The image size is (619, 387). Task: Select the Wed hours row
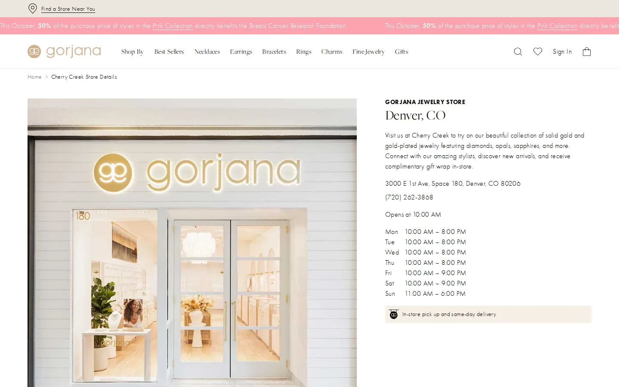pos(426,252)
